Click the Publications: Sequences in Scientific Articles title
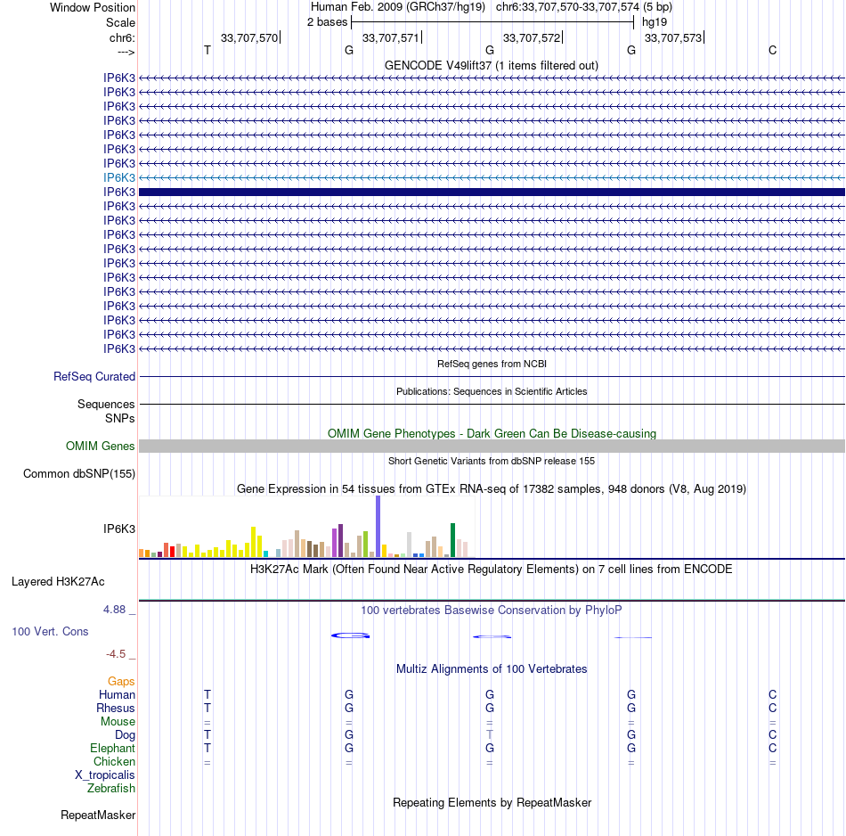Image resolution: width=846 pixels, height=836 pixels. coord(492,391)
